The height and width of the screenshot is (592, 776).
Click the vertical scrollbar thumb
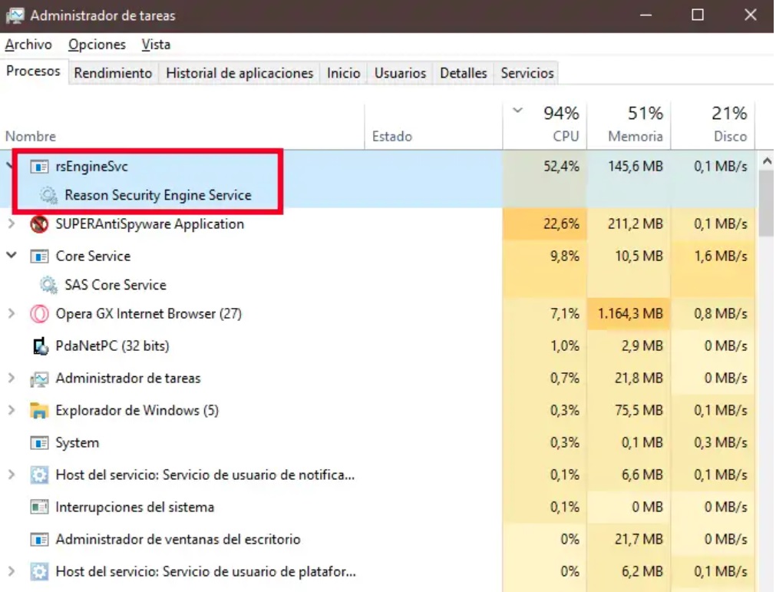767,204
